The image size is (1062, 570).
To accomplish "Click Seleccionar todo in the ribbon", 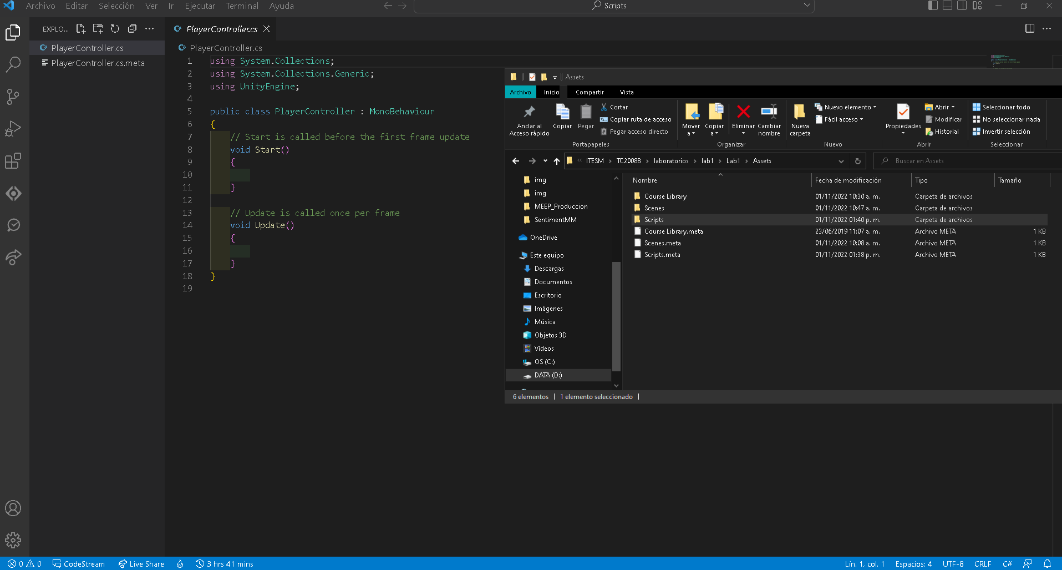I will [x=1002, y=107].
